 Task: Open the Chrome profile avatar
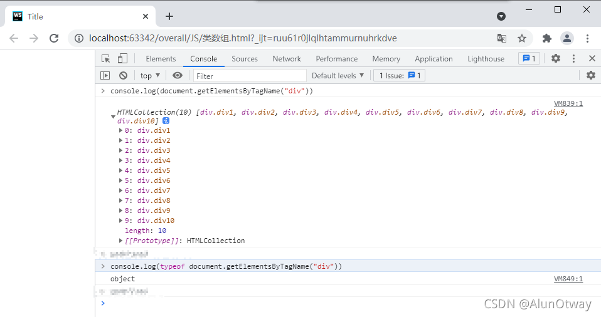click(567, 38)
